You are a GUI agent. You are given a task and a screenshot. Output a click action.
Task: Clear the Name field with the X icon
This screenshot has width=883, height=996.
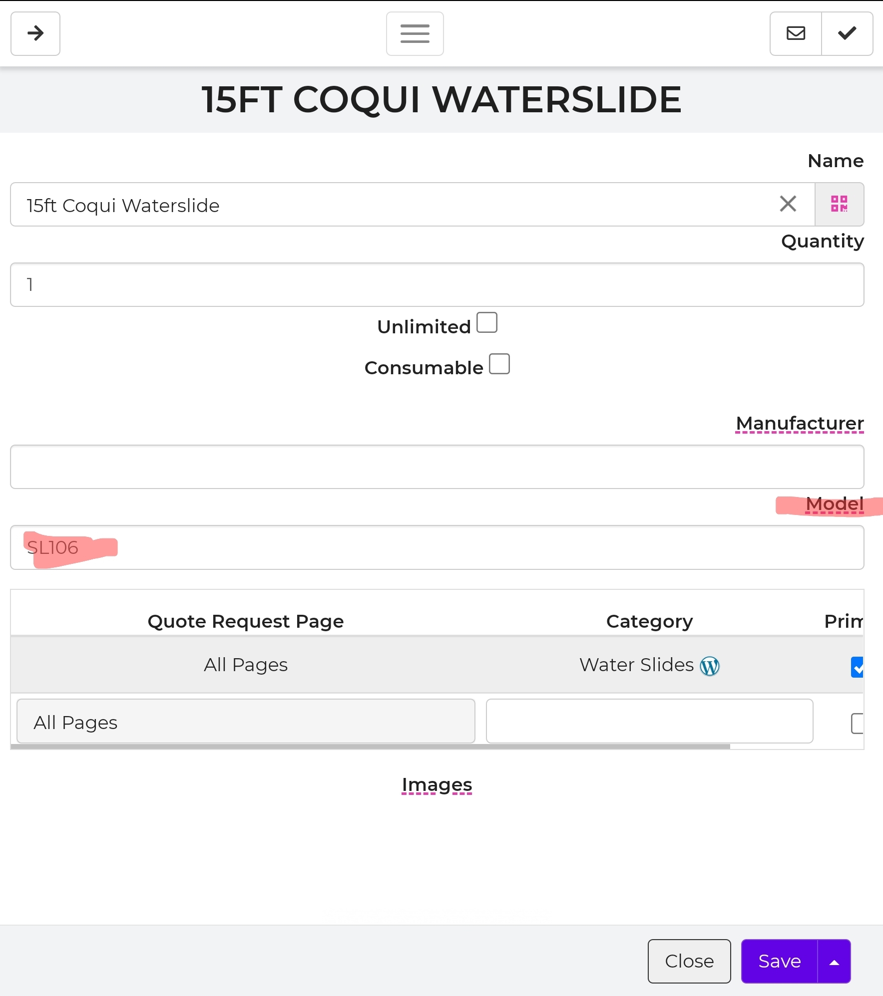[x=788, y=204]
